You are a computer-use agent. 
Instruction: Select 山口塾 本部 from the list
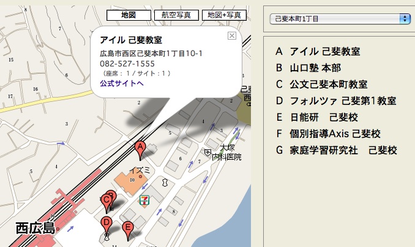click(316, 68)
